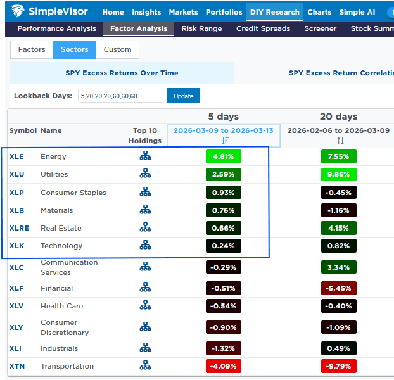The height and width of the screenshot is (380, 394).
Task: View holdings icon for Health Care
Action: tap(146, 306)
